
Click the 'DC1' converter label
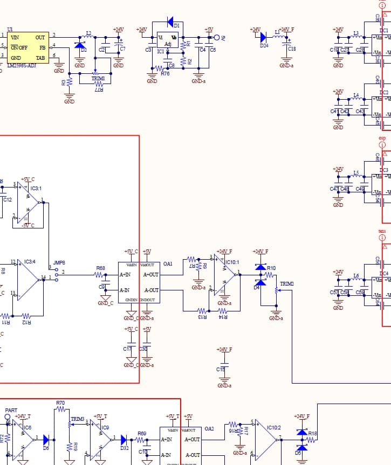(x=383, y=30)
